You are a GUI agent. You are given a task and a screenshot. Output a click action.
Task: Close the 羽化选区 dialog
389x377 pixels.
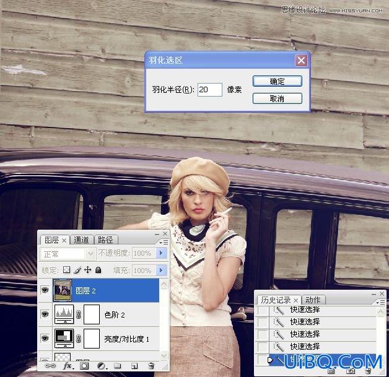[x=301, y=60]
